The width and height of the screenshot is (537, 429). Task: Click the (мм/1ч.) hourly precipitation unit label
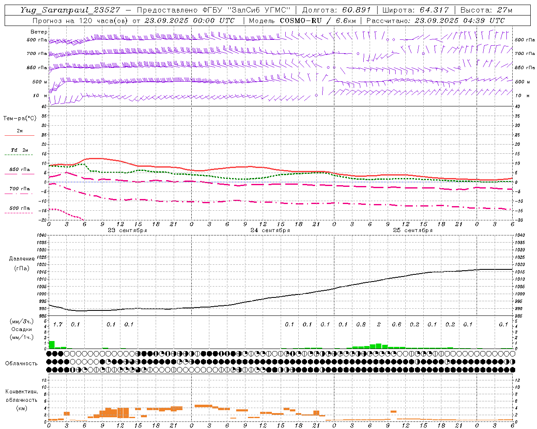tap(21, 337)
